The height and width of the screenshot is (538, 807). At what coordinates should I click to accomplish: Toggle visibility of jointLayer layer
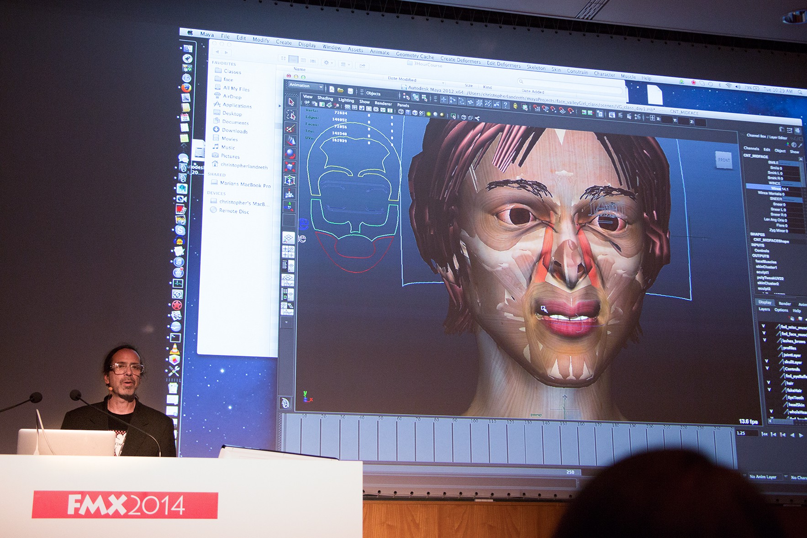pos(766,354)
